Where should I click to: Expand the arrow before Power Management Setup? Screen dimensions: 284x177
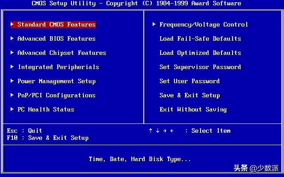[x=12, y=81]
